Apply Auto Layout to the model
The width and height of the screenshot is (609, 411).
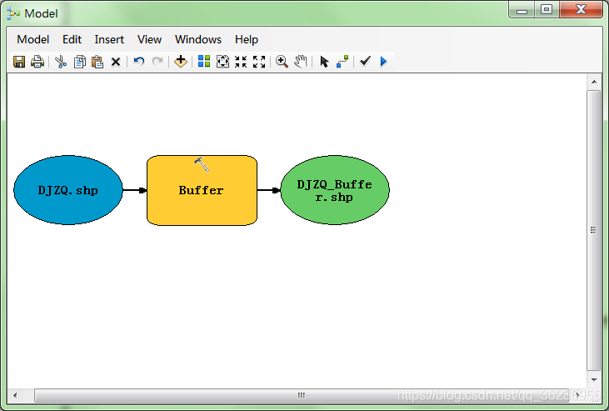204,62
